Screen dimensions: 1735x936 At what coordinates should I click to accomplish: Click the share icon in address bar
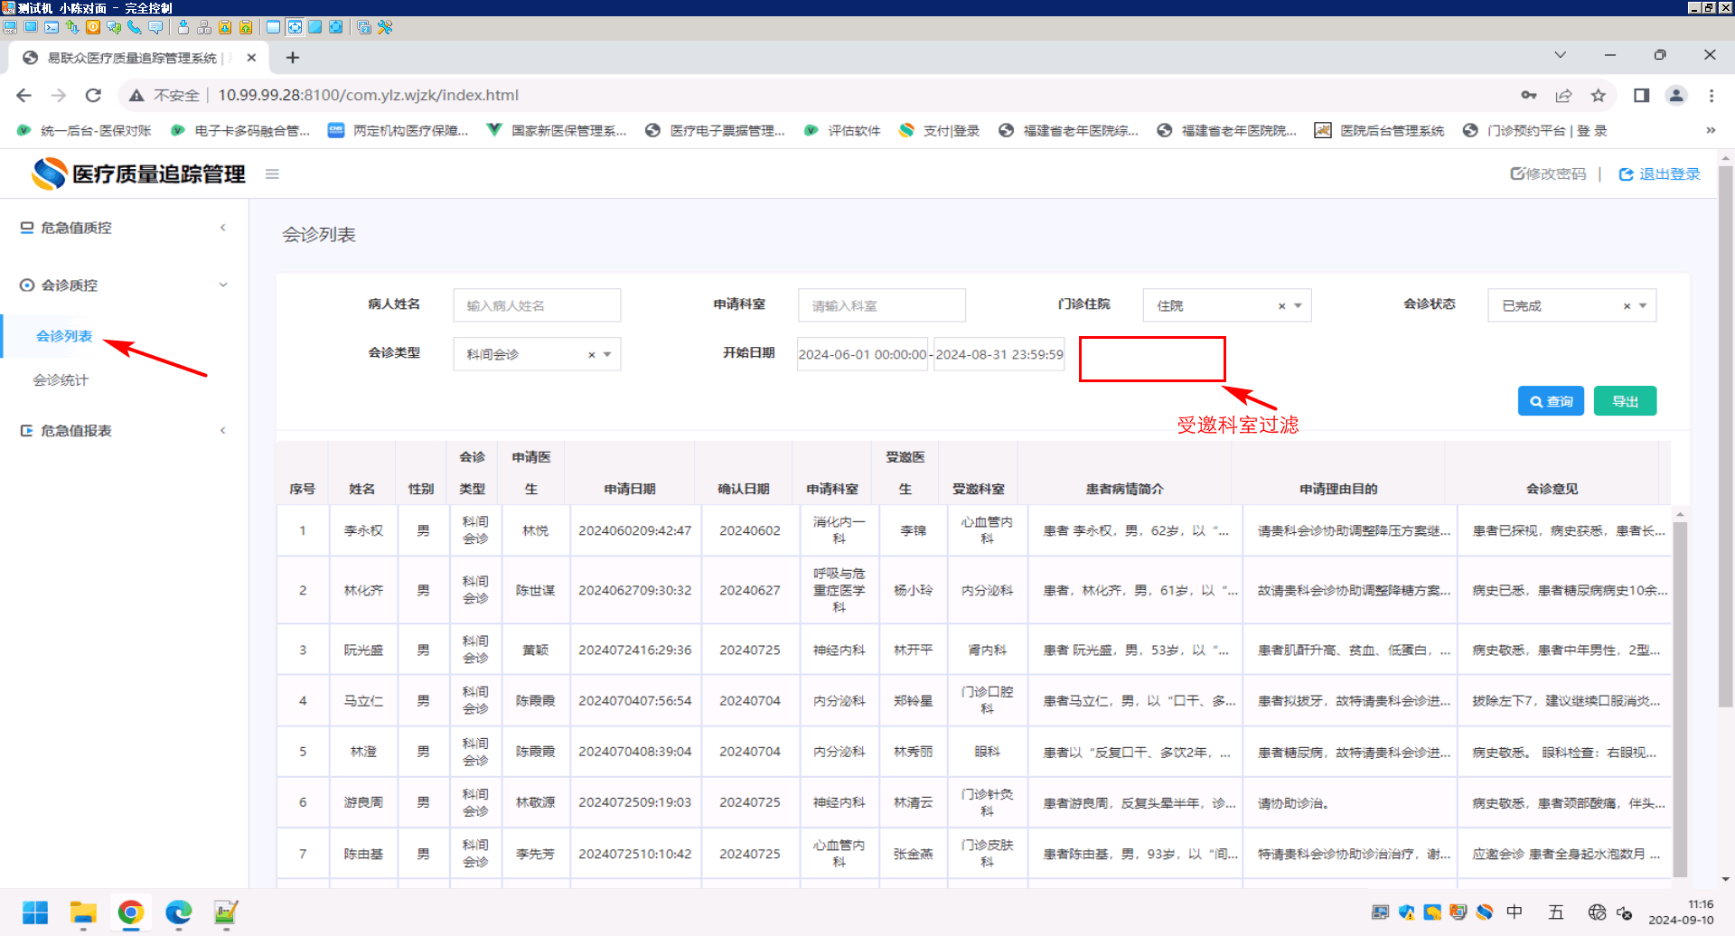click(1563, 95)
